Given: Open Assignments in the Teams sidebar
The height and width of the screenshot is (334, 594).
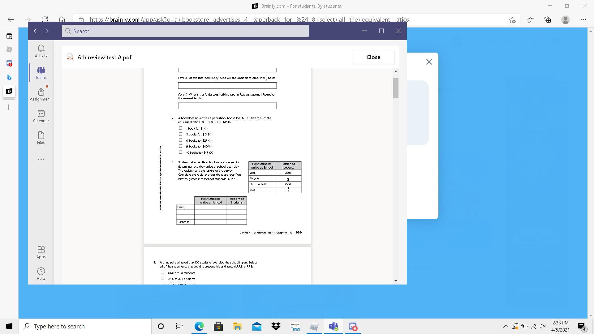Looking at the screenshot, I should click(41, 94).
